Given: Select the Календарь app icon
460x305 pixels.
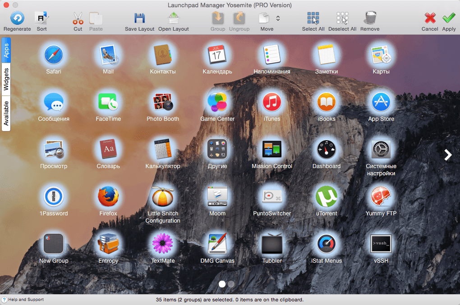Looking at the screenshot, I should (217, 55).
